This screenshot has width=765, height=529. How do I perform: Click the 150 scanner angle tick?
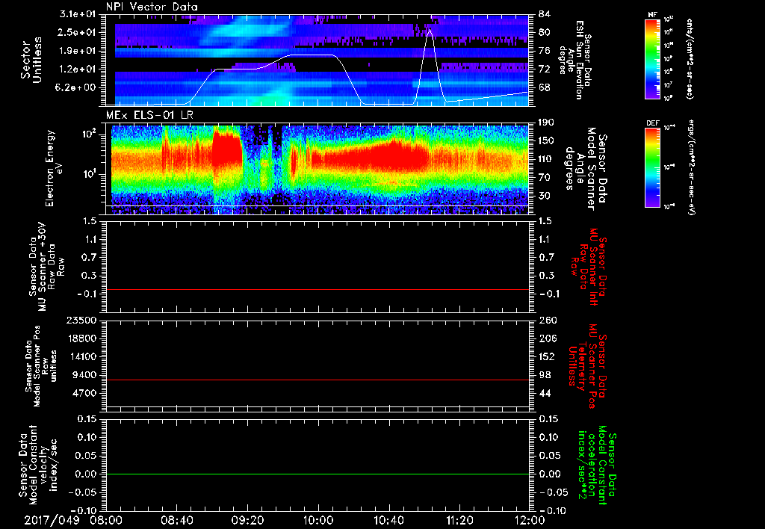(546, 141)
